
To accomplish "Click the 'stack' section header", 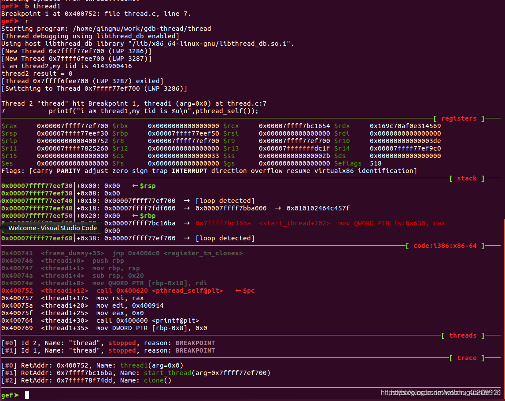I will [x=467, y=178].
